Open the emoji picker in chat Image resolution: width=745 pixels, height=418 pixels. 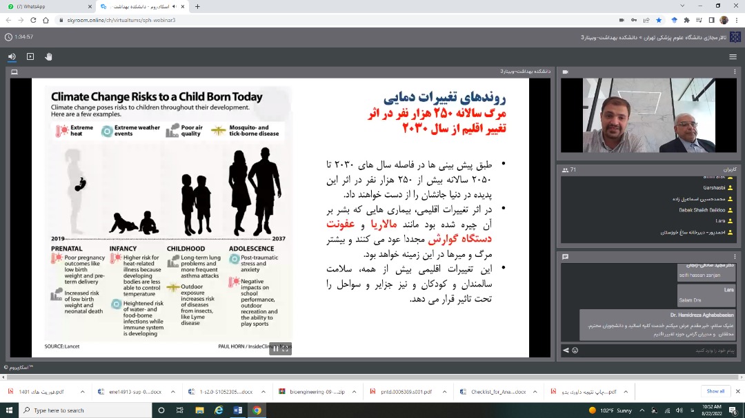tap(575, 350)
